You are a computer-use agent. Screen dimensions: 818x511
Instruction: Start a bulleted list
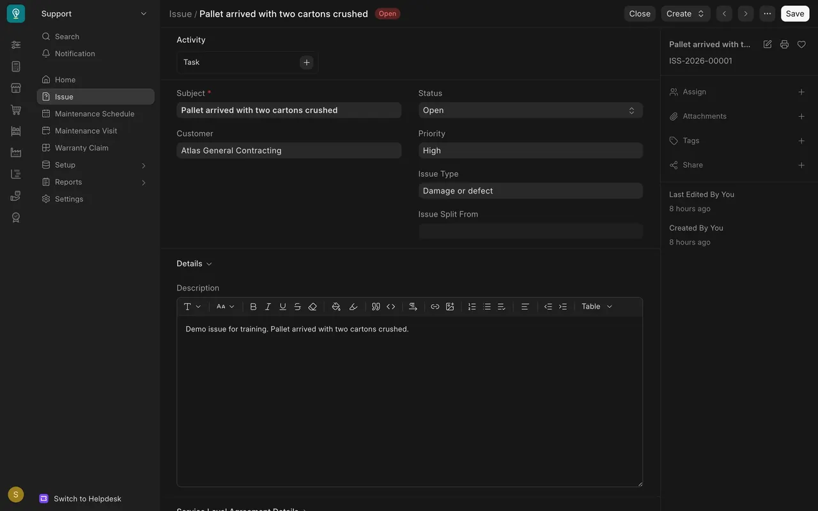point(487,307)
